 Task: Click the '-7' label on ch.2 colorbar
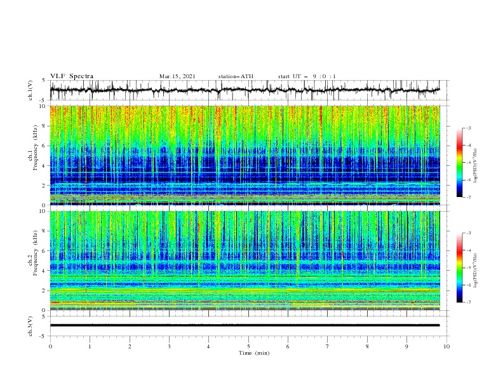(469, 302)
